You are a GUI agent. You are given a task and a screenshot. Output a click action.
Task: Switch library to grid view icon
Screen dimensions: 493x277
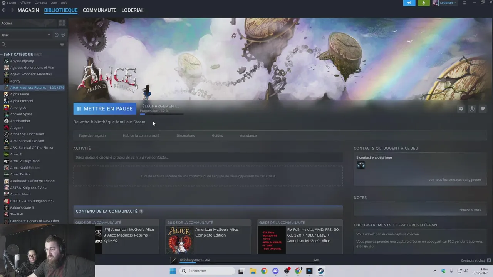[62, 23]
